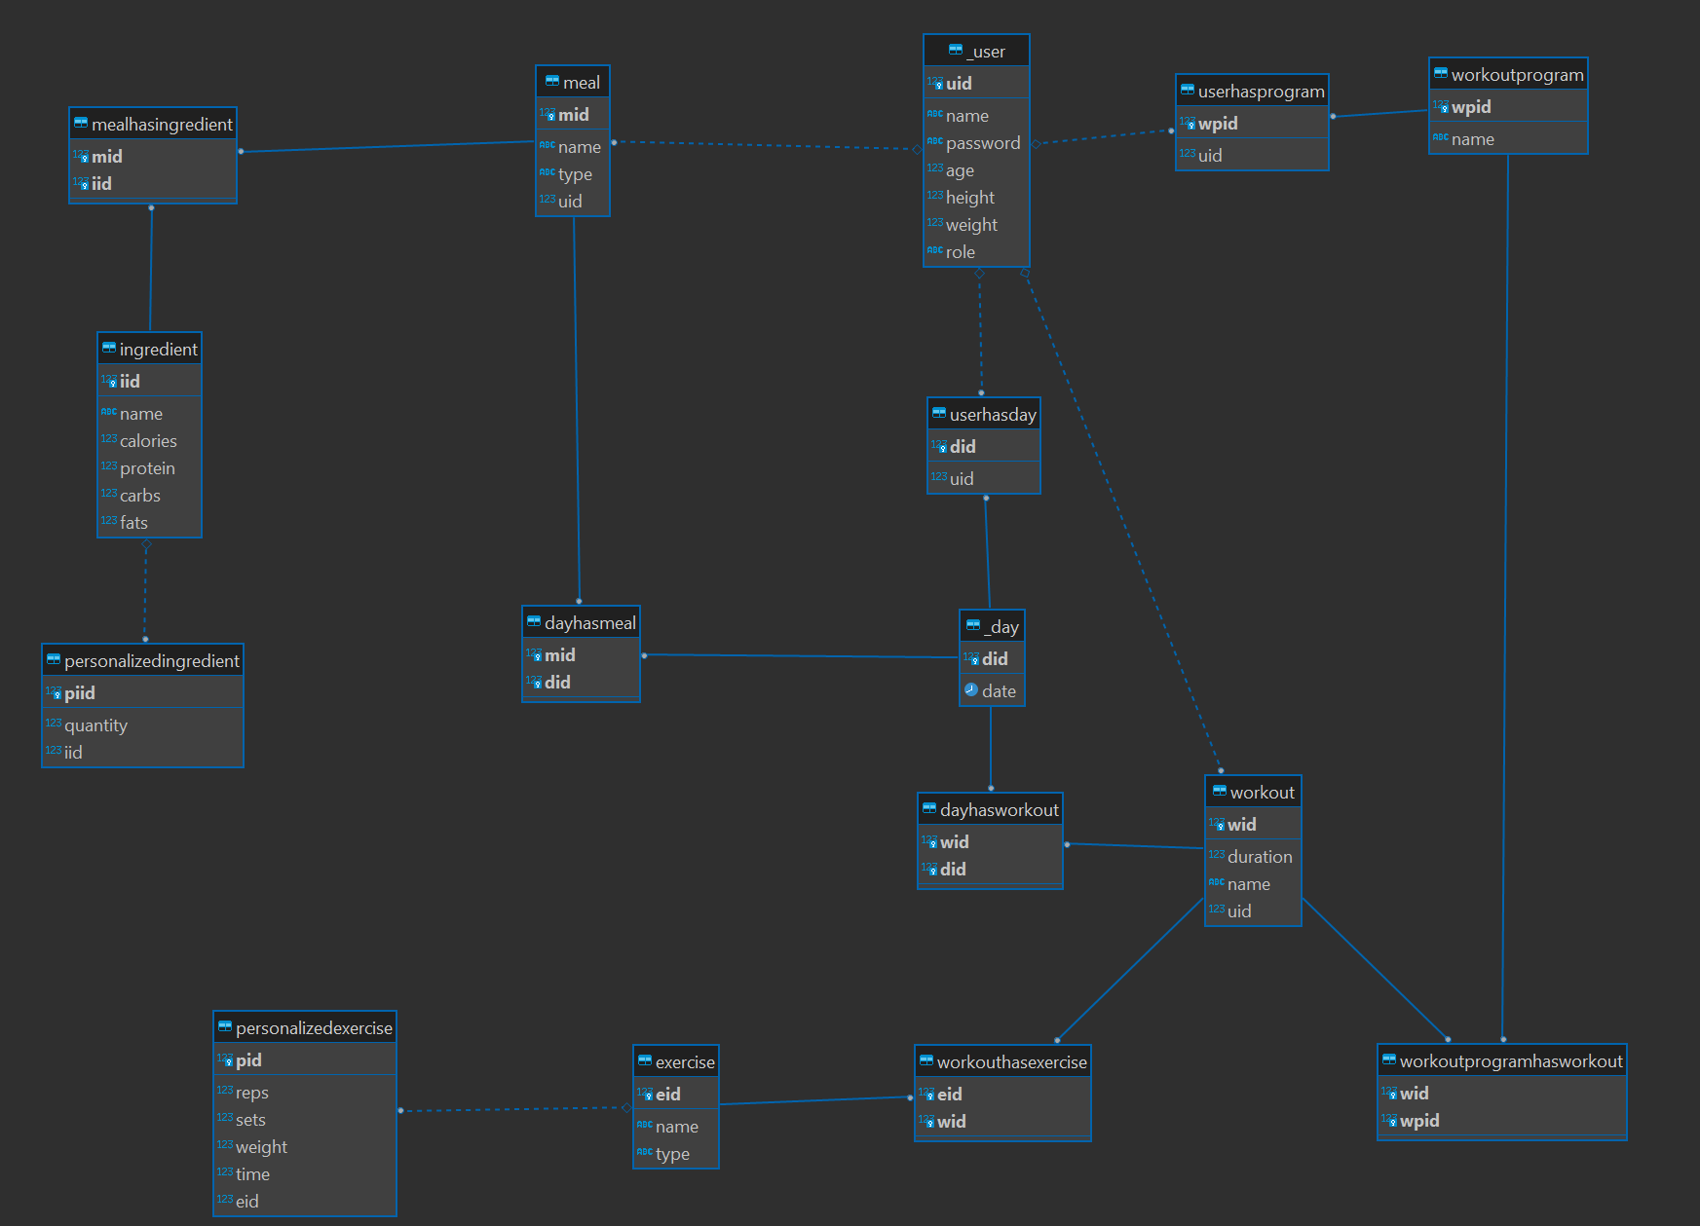Image resolution: width=1700 pixels, height=1226 pixels.
Task: Click the numeric type icon beside calories
Action: [108, 440]
